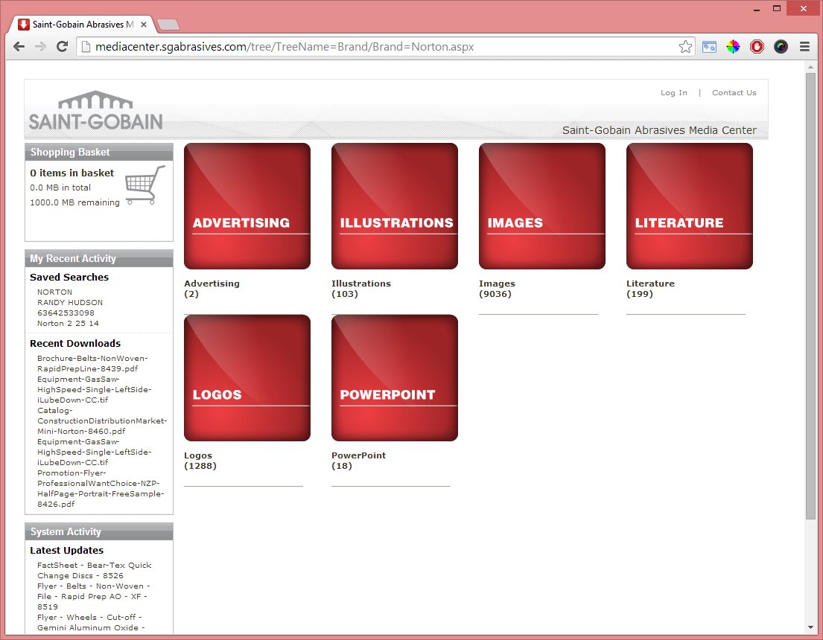Click the My Recent Activity header
Viewport: 823px width, 640px height.
[98, 259]
